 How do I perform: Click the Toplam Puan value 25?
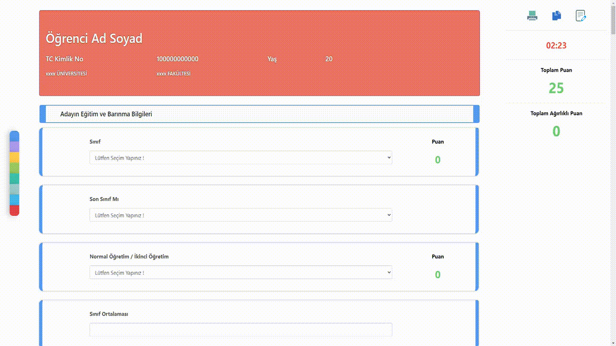pyautogui.click(x=556, y=88)
